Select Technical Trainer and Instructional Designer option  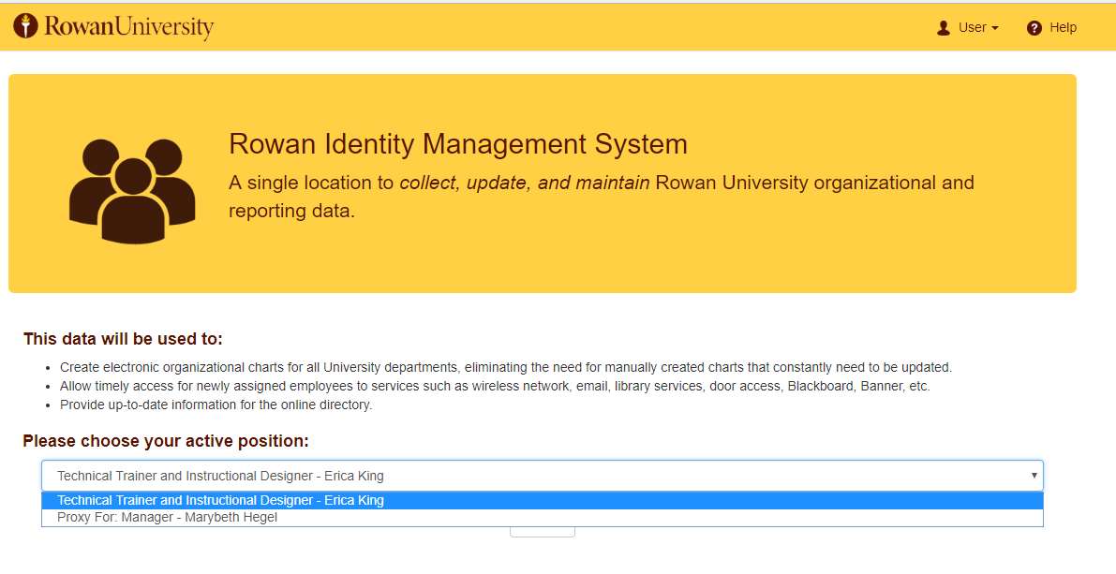[543, 500]
